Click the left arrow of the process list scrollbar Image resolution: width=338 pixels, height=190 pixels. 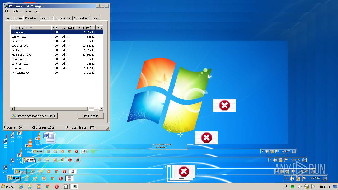tap(12, 109)
